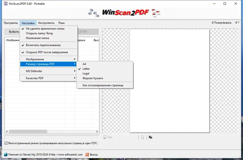
Task: Click the # Пожертвовать link
Action: (221, 23)
